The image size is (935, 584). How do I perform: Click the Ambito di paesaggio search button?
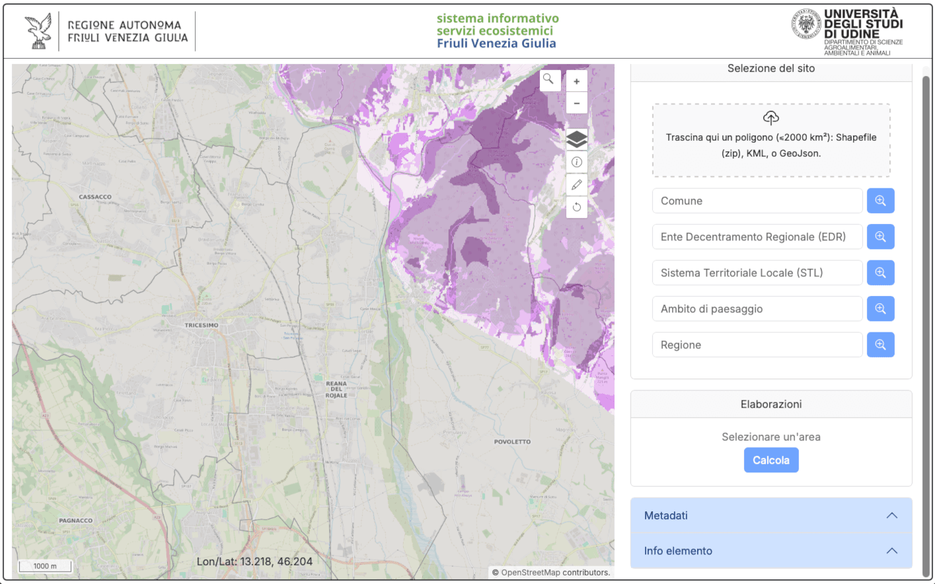(x=881, y=309)
